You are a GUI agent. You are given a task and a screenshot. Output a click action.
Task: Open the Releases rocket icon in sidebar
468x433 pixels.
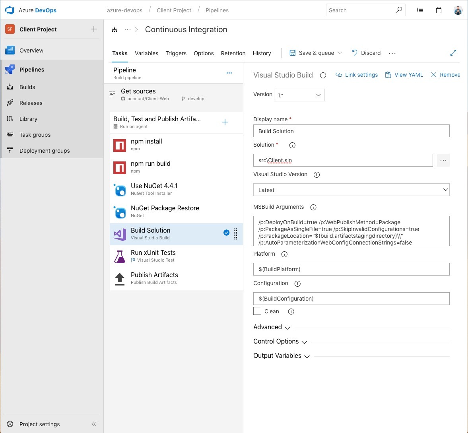point(10,103)
